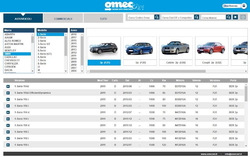Click engine code N47D16A for 114 d
The width and height of the screenshot is (250, 157).
(x=180, y=112)
